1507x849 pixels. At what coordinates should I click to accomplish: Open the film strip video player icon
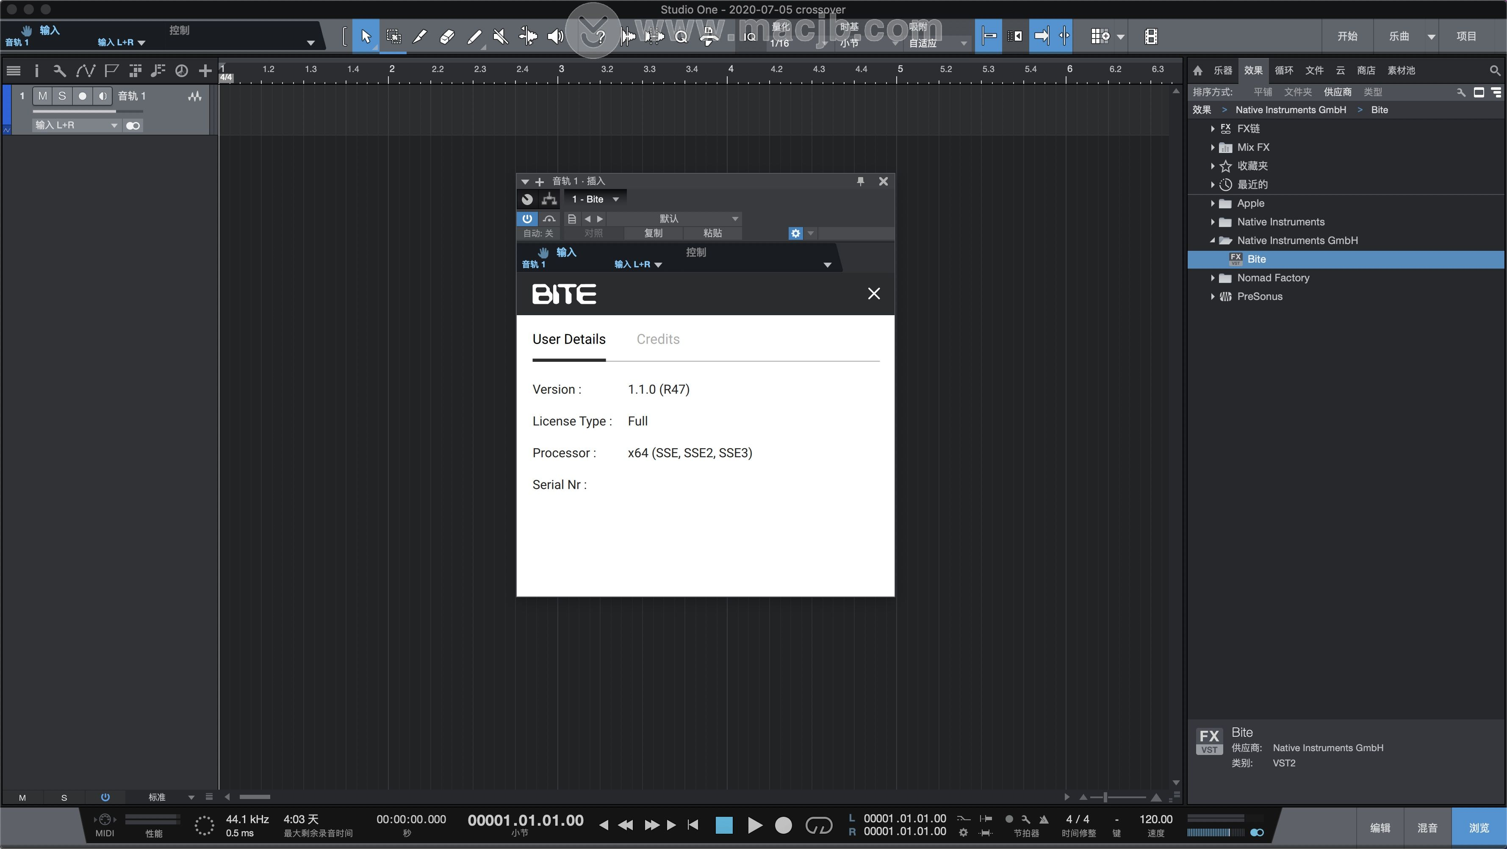(x=1151, y=36)
